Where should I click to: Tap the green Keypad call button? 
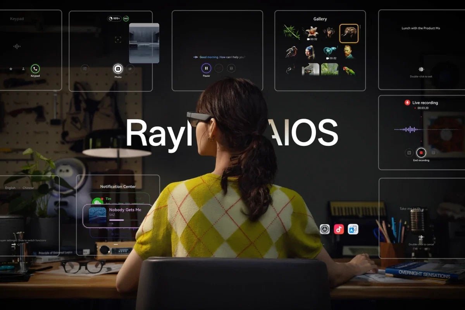coord(35,69)
